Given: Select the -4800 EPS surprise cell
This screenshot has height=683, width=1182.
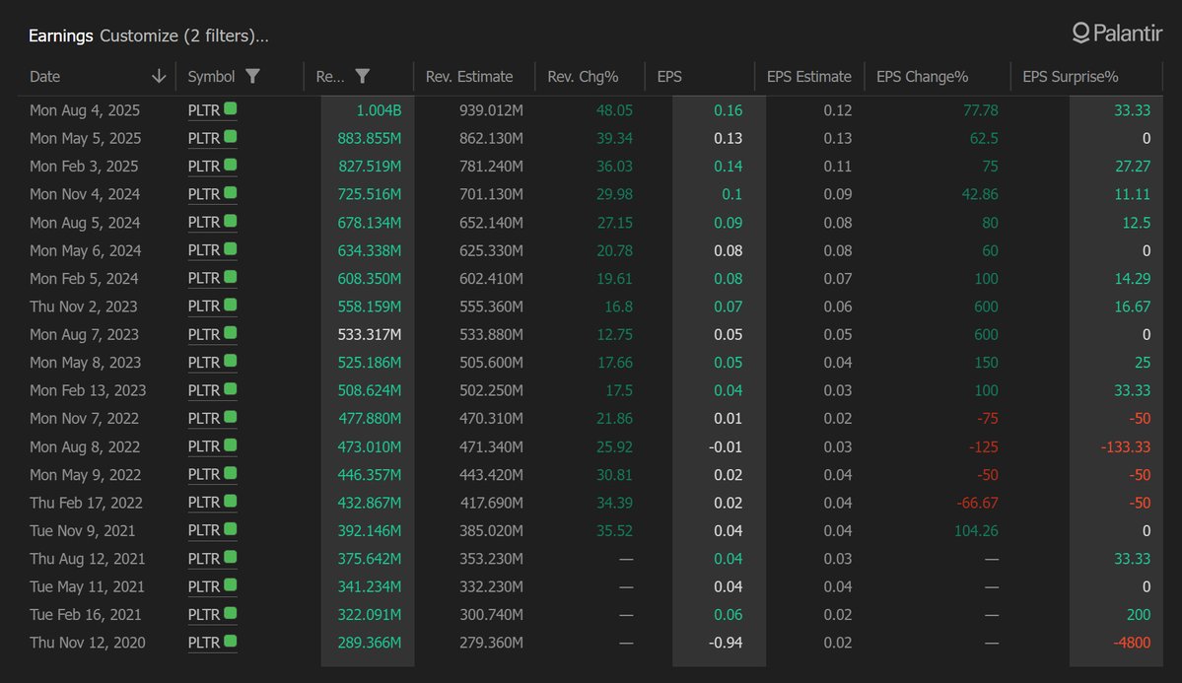Looking at the screenshot, I should [x=1129, y=643].
